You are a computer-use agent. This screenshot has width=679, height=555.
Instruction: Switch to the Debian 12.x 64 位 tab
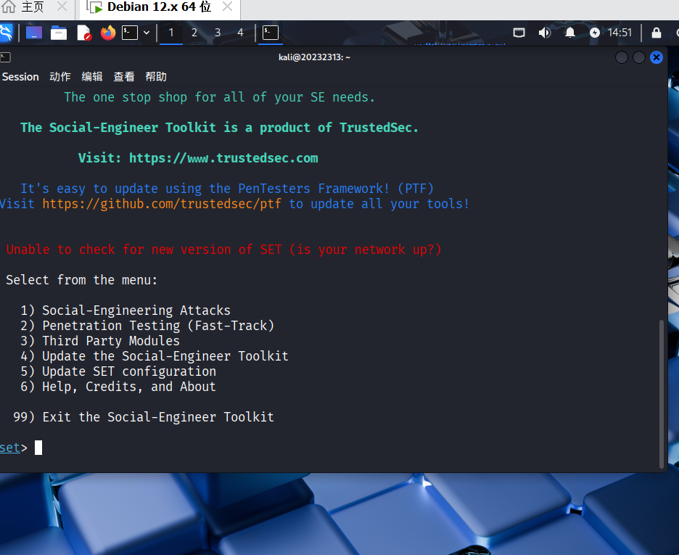pos(159,7)
